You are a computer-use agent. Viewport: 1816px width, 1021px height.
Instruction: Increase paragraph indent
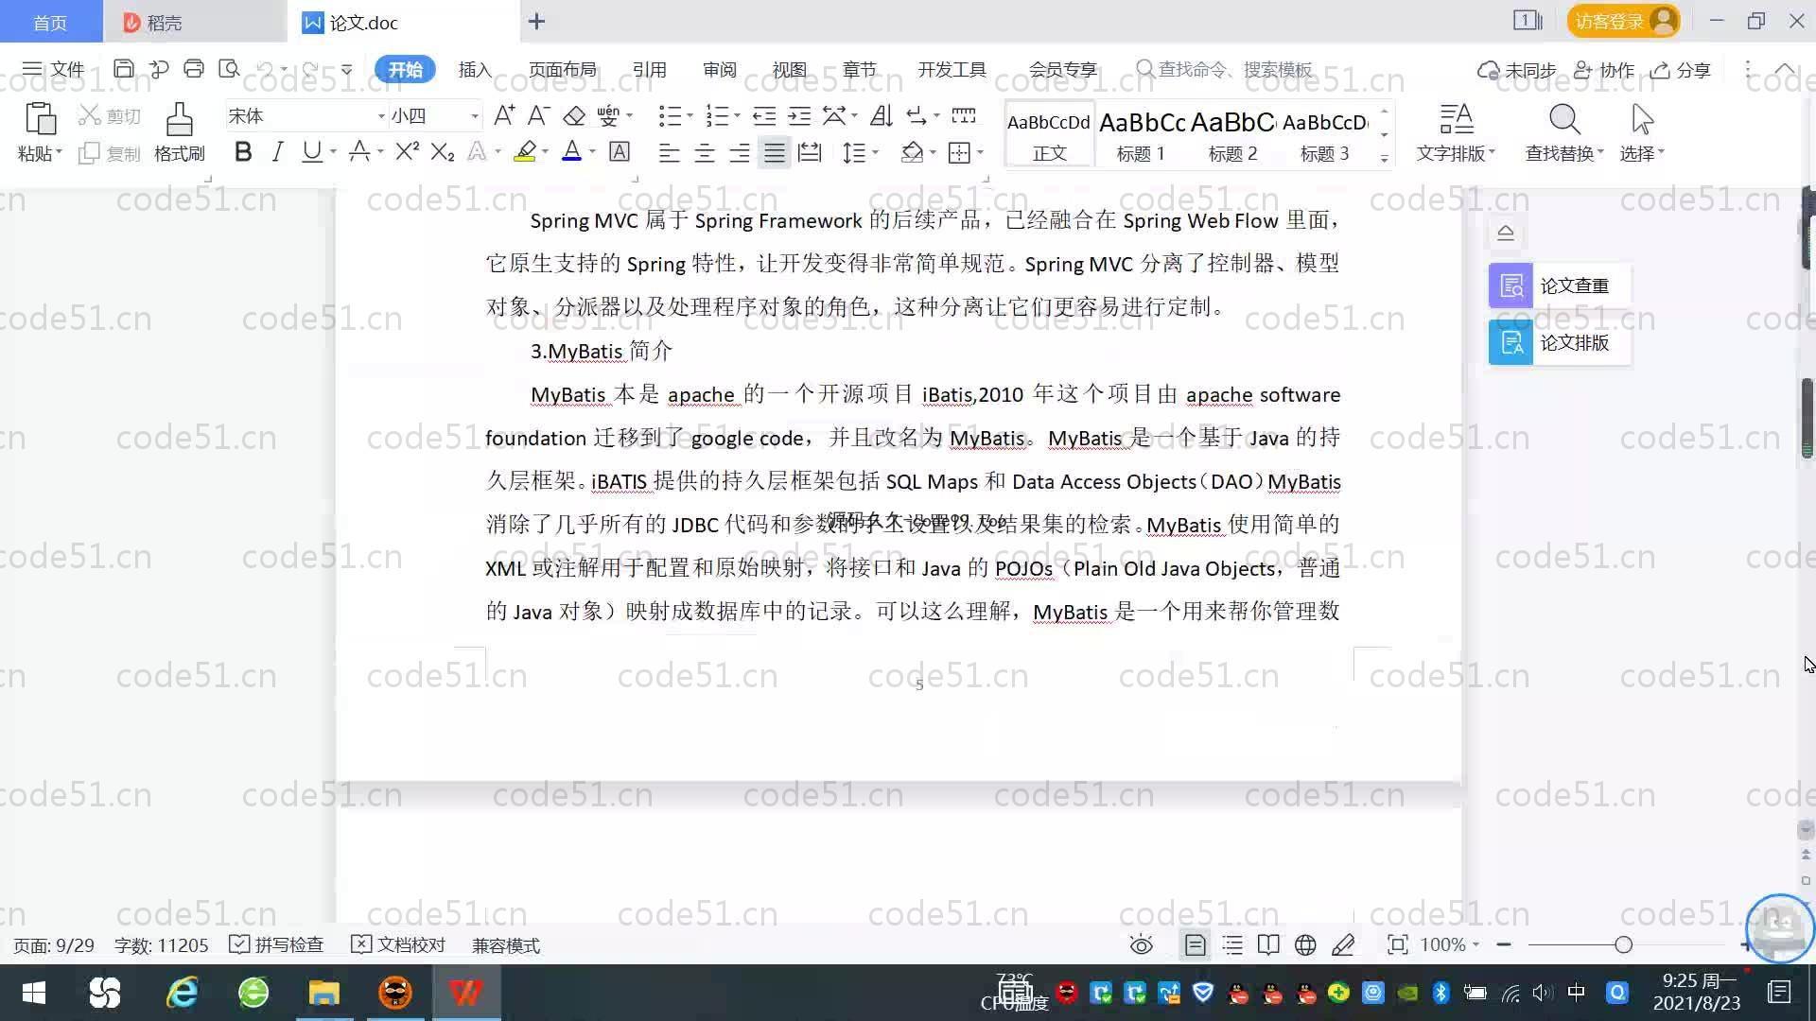pos(799,115)
